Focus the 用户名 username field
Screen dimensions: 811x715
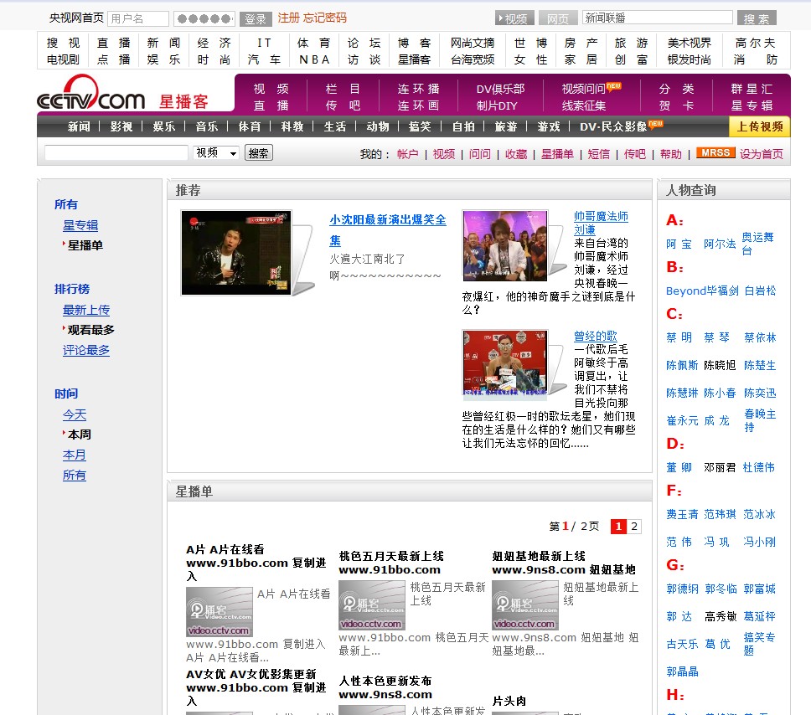[138, 18]
